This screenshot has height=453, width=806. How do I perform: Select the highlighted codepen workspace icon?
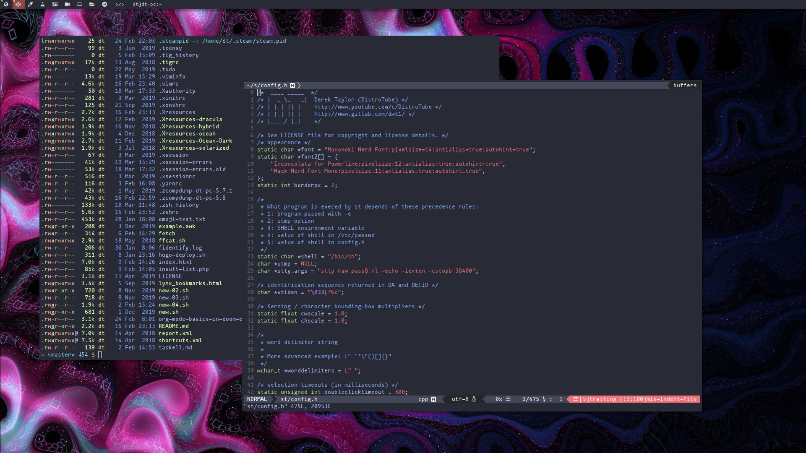[x=18, y=4]
